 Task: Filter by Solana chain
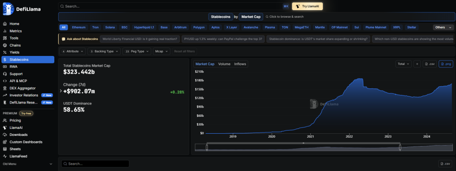click(x=110, y=27)
